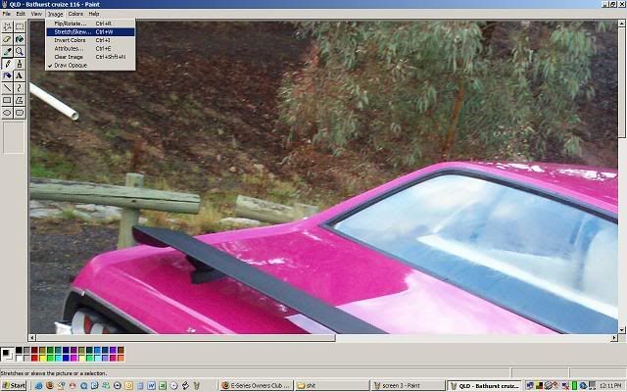The width and height of the screenshot is (627, 392).
Task: Choose Invert Colors menu entry
Action: (90, 40)
